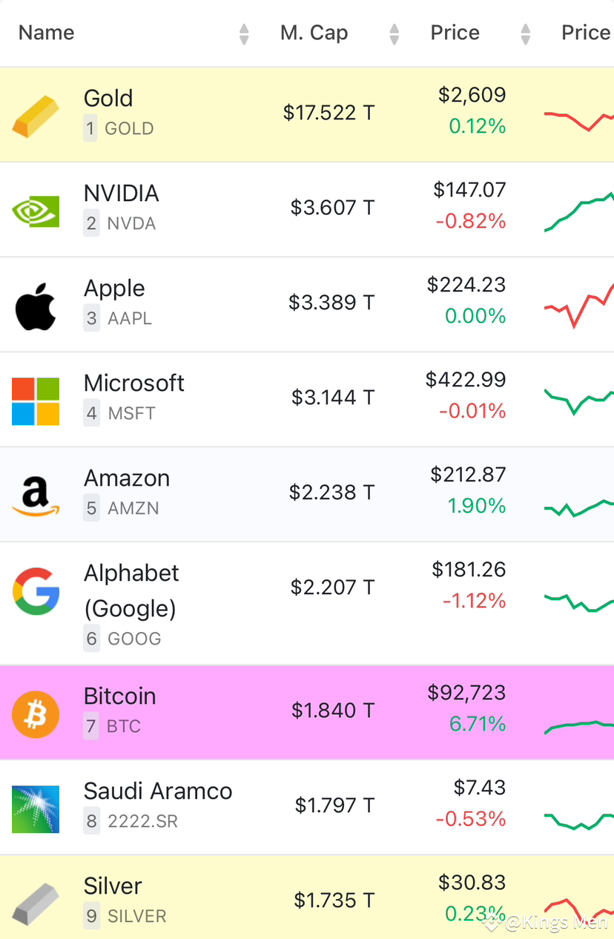Viewport: 614px width, 939px height.
Task: Open the BTC ticker link
Action: click(x=125, y=726)
